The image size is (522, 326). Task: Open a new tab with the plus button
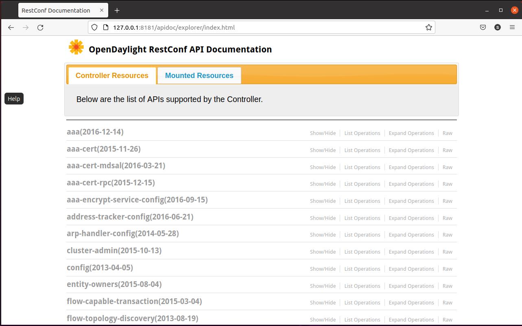[x=117, y=11]
